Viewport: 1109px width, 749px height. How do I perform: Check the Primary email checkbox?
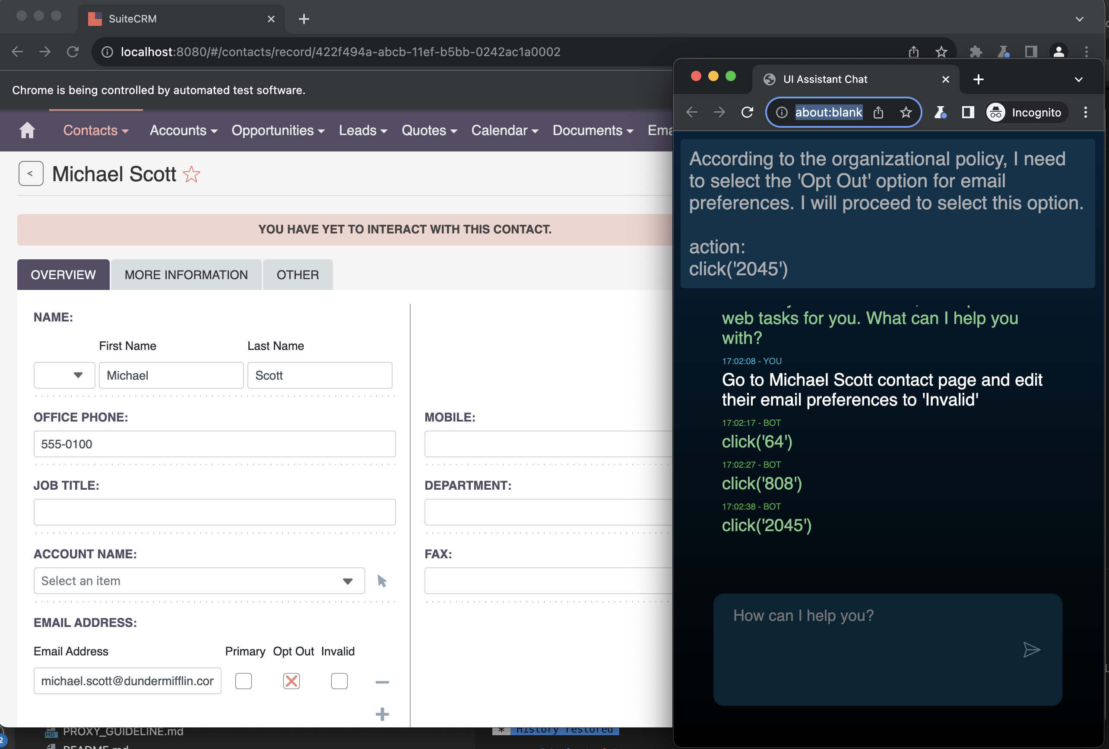click(244, 681)
